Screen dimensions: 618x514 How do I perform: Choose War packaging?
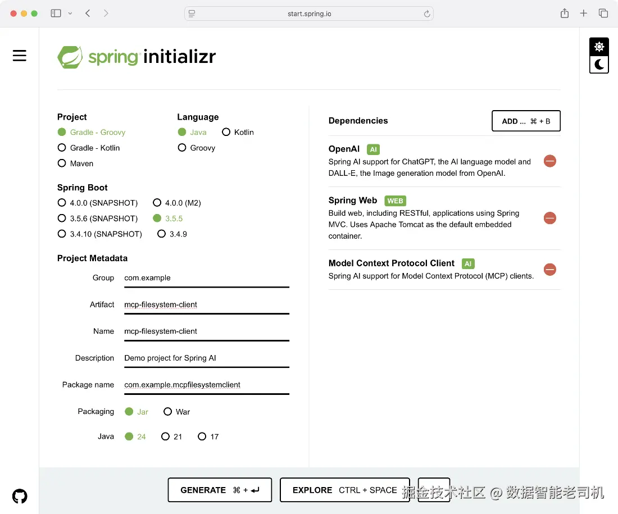pyautogui.click(x=176, y=412)
